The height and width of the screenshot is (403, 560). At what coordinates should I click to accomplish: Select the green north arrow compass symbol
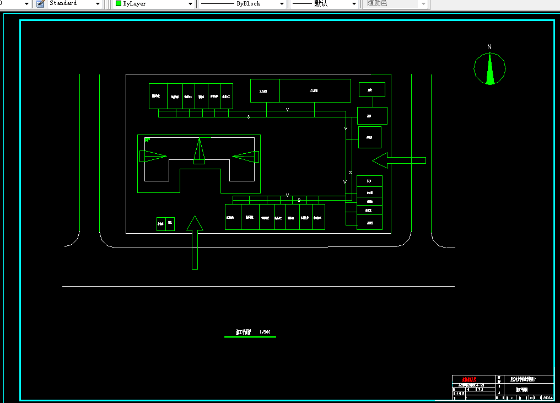point(489,68)
